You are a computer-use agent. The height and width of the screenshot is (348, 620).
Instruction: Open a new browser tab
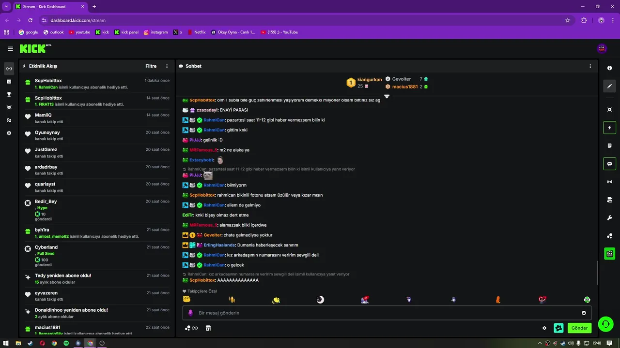94,7
